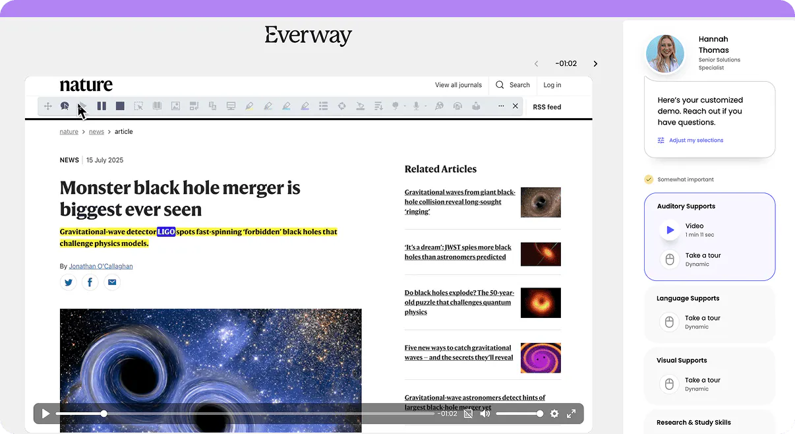Open 'It's a dream: JWST spies' article
Image resolution: width=795 pixels, height=434 pixels.
458,252
